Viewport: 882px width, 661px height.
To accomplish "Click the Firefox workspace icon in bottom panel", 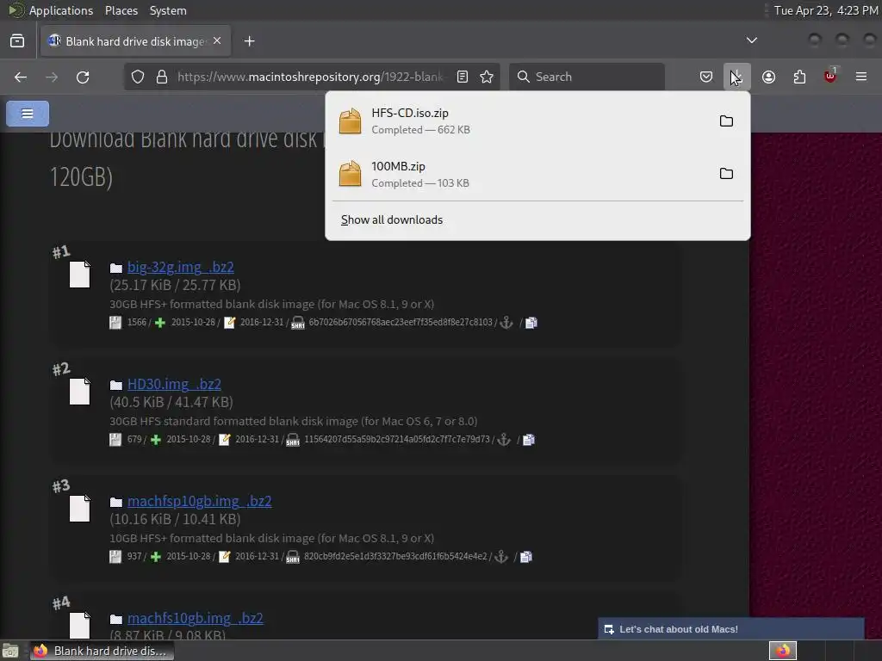I will click(x=783, y=651).
